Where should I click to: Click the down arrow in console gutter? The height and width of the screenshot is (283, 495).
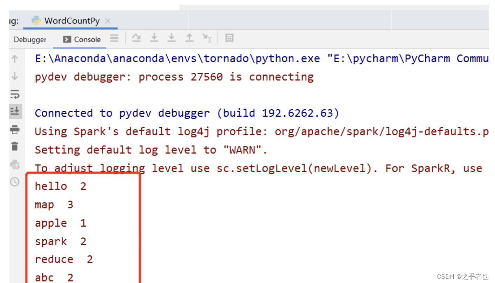15,76
